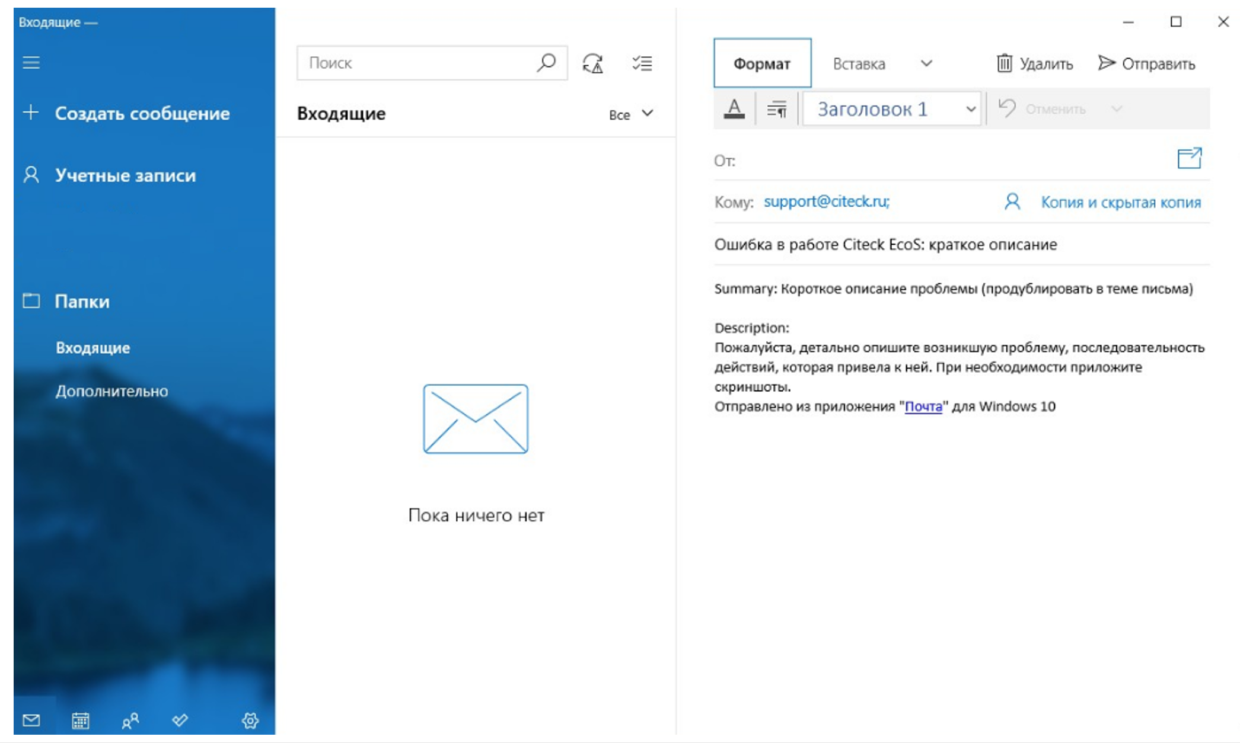Viewport: 1240px width, 743px height.
Task: Expand the Все filter dropdown
Action: point(631,114)
